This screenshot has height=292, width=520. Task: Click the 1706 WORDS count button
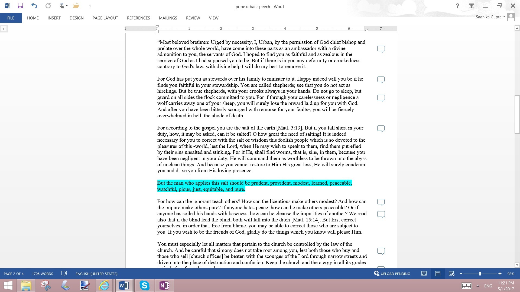tap(43, 274)
